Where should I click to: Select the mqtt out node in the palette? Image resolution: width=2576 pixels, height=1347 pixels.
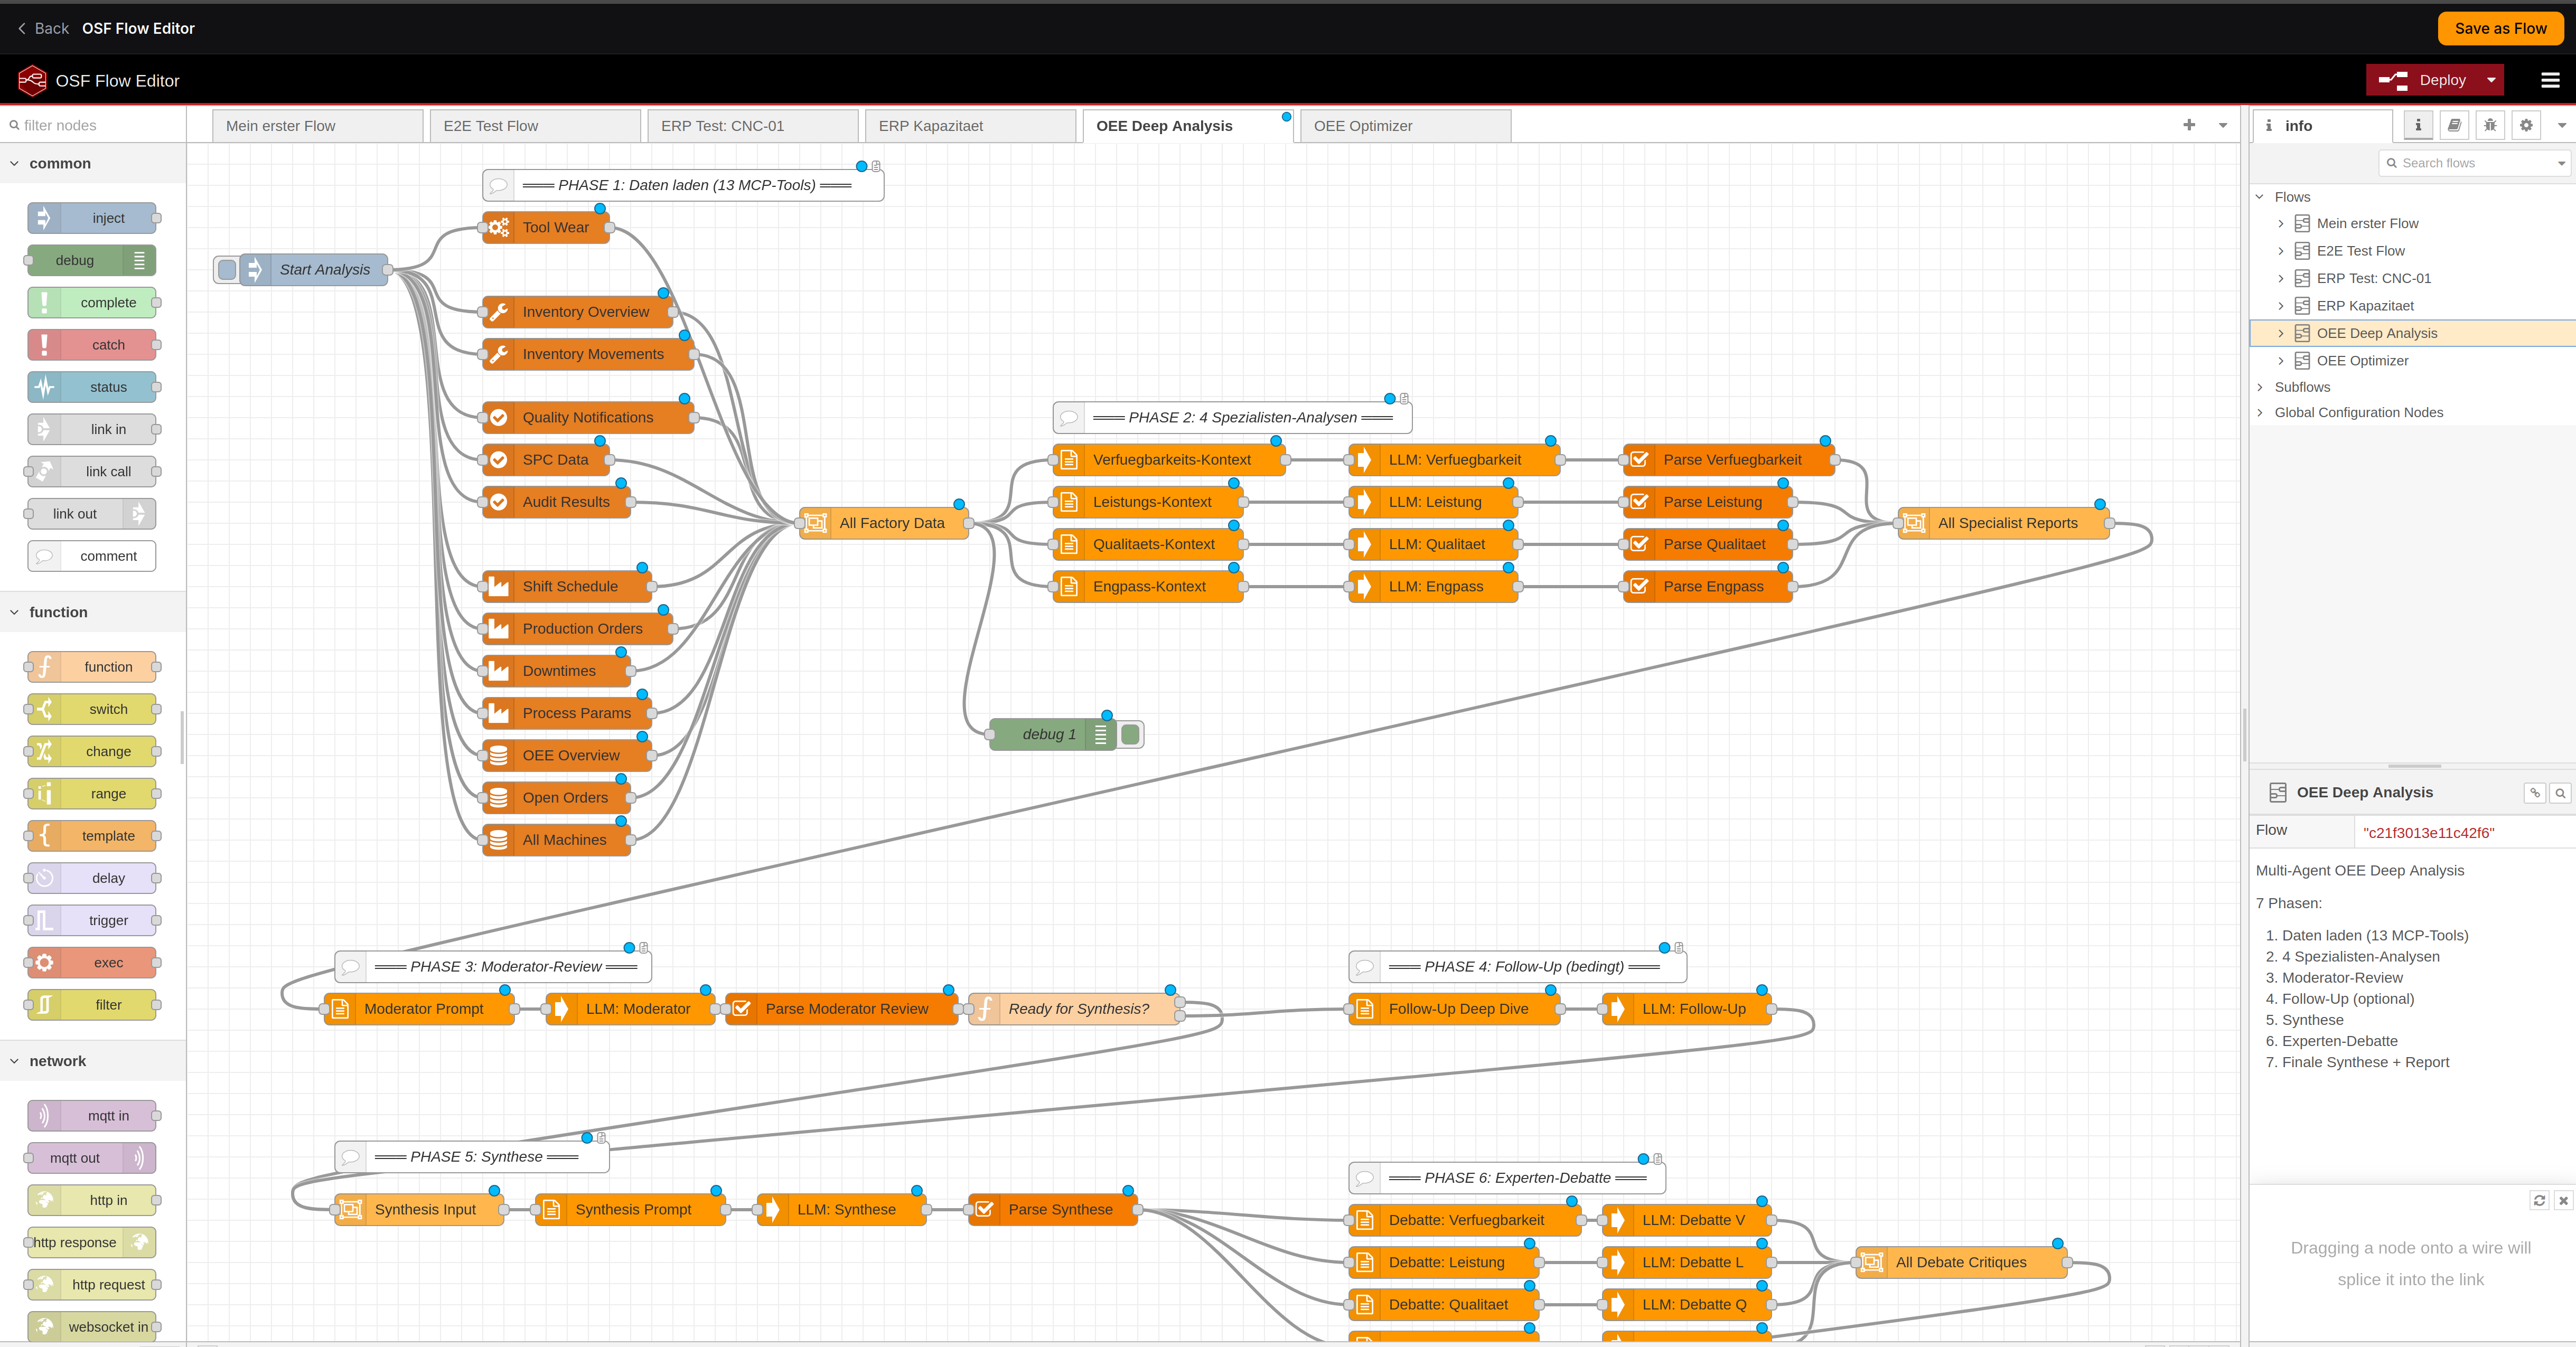pyautogui.click(x=91, y=1158)
